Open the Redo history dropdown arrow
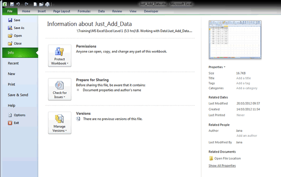This screenshot has height=177, width=281. point(30,4)
